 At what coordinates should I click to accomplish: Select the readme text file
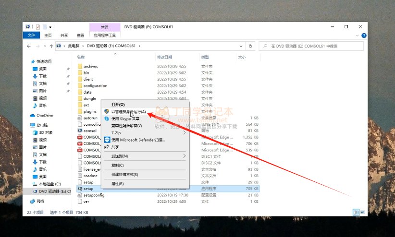coord(90,176)
